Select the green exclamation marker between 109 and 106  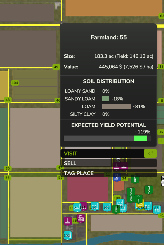point(116,209)
